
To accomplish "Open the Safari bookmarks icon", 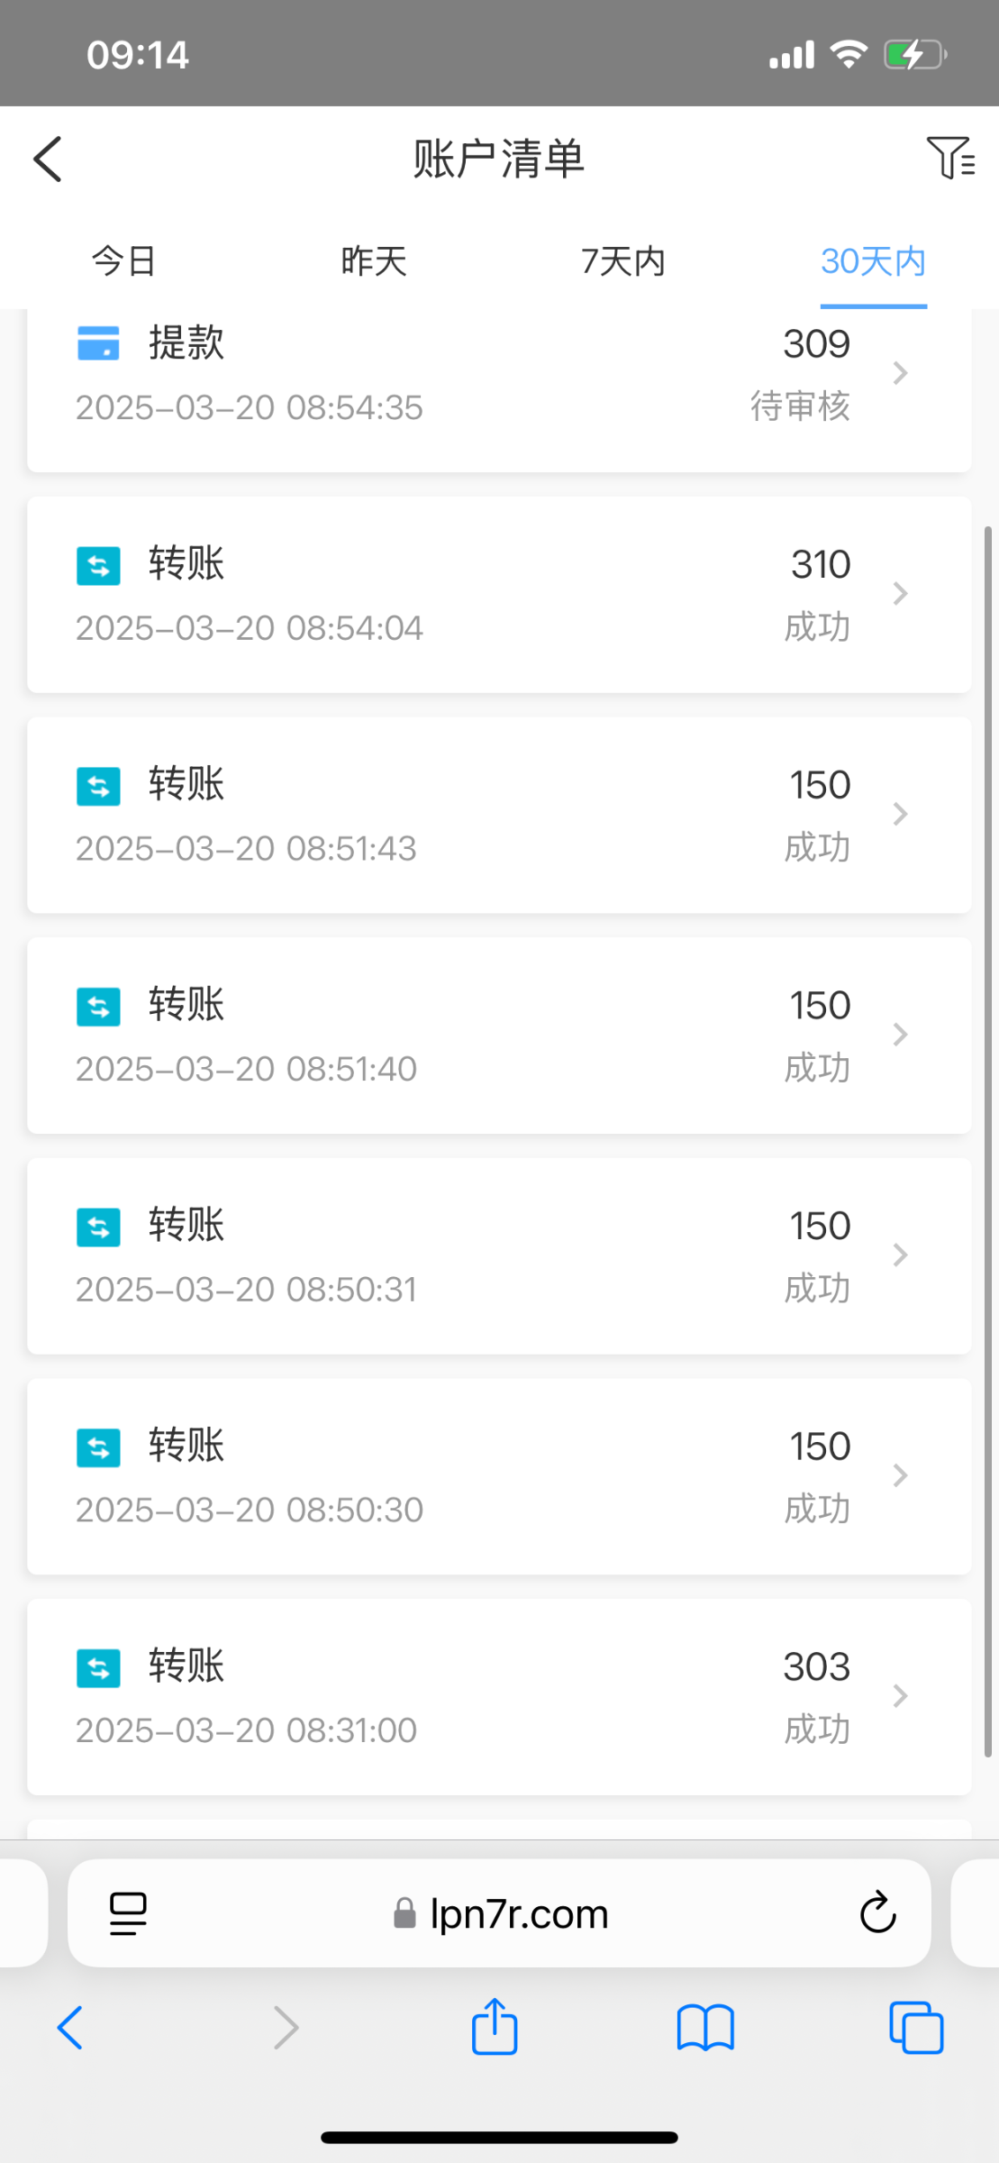I will pyautogui.click(x=705, y=2028).
